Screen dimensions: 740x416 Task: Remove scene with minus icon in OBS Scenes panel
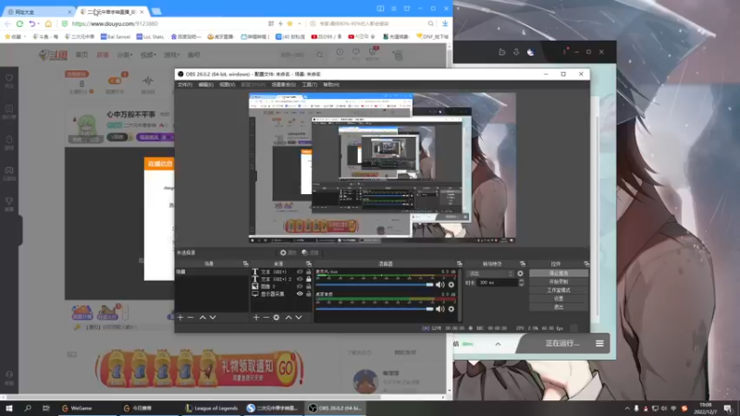(x=191, y=317)
